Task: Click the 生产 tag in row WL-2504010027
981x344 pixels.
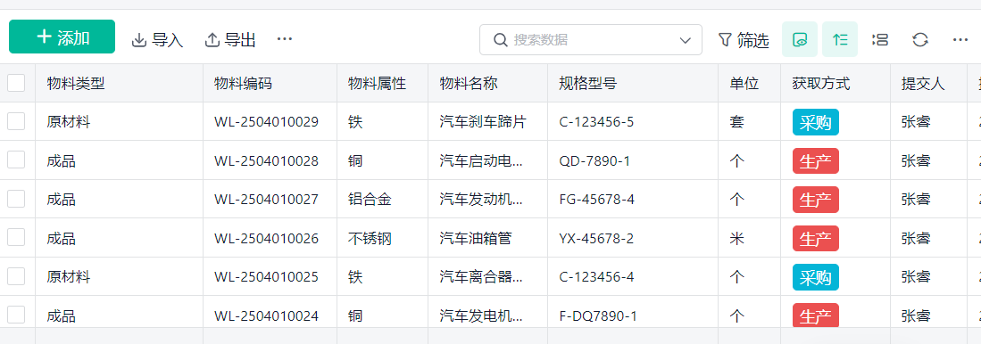Action: pyautogui.click(x=815, y=200)
